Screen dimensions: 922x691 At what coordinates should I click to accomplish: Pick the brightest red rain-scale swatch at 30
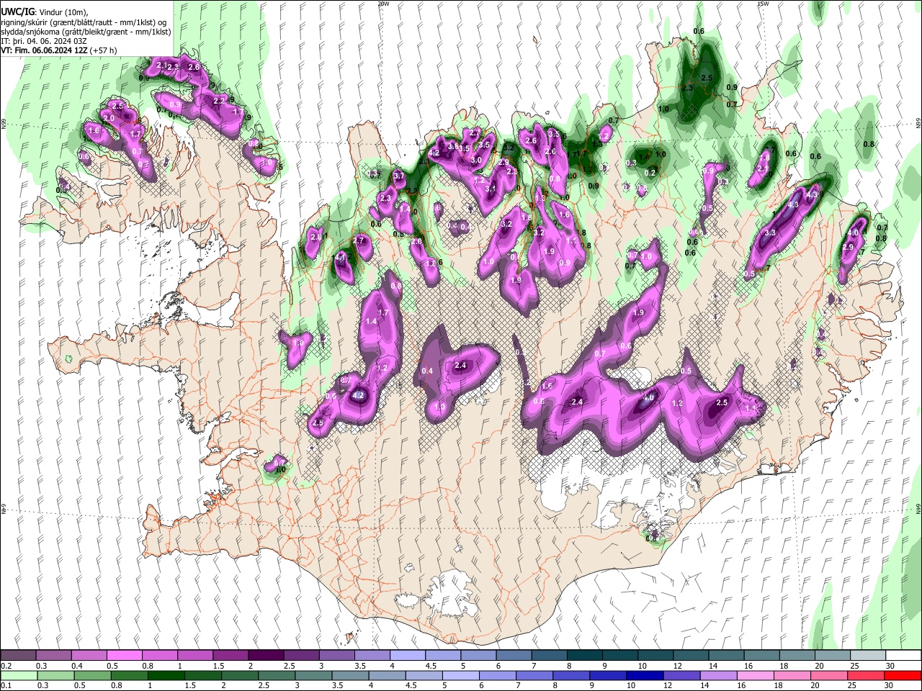903,676
